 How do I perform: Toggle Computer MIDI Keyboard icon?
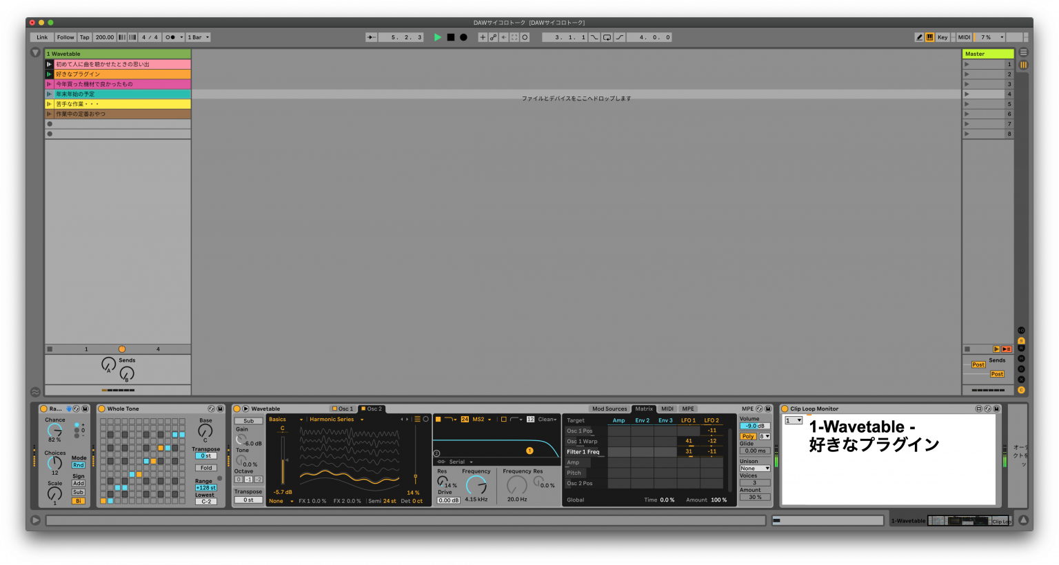(x=929, y=37)
